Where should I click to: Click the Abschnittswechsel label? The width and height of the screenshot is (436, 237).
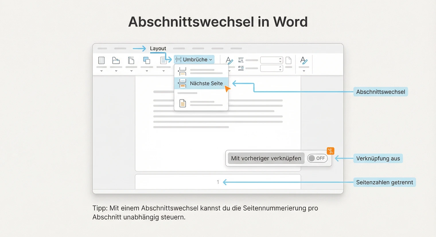pos(381,91)
